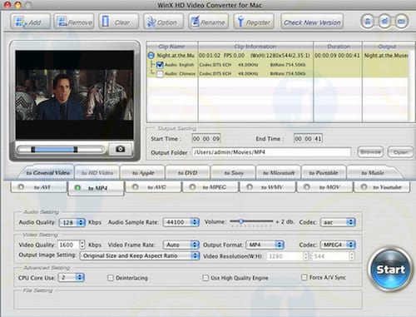Viewport: 416px width, 317px height.
Task: Switch to the to DVD tab
Action: pos(188,173)
